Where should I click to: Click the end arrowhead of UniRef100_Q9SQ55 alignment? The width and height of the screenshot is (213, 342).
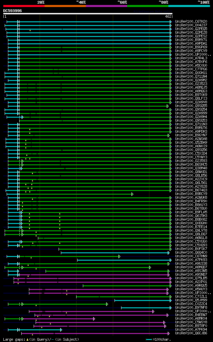coord(168,106)
